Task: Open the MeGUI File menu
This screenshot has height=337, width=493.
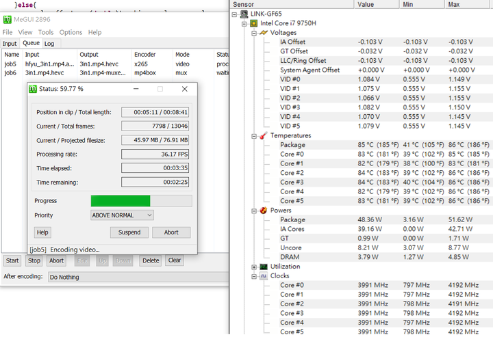Action: tap(8, 32)
